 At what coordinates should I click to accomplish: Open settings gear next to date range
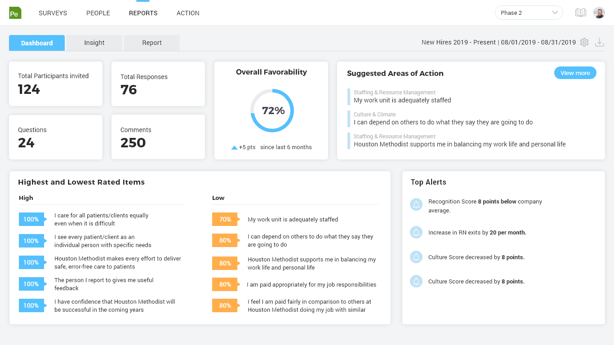coord(584,42)
